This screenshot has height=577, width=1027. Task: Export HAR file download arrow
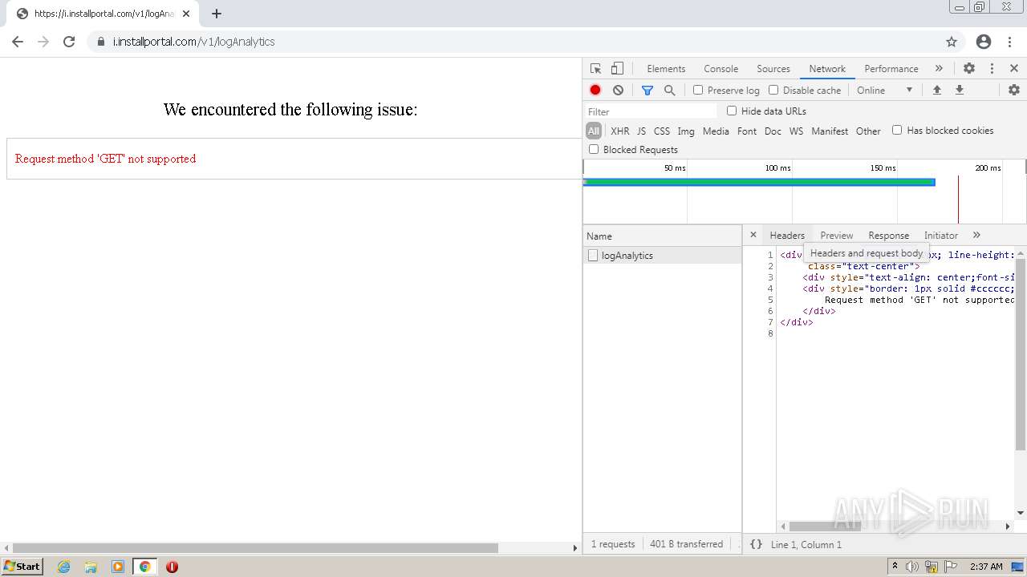point(959,90)
